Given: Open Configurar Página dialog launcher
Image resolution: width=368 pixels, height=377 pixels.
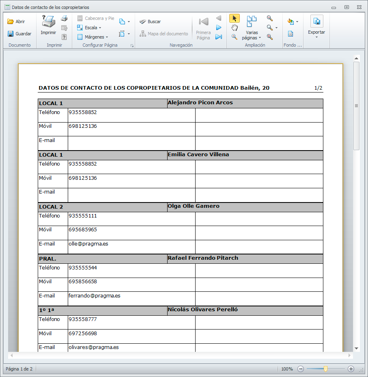Looking at the screenshot, I should [x=132, y=45].
